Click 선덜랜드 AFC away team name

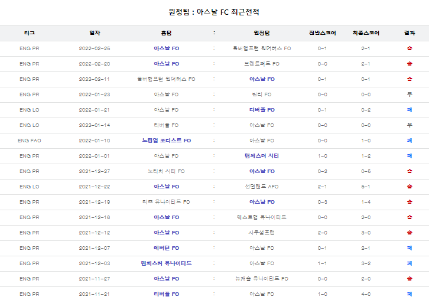click(x=262, y=187)
